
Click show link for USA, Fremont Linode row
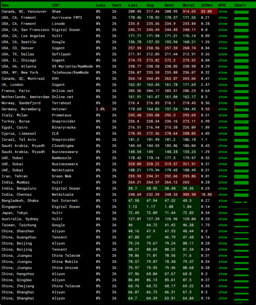(223, 24)
